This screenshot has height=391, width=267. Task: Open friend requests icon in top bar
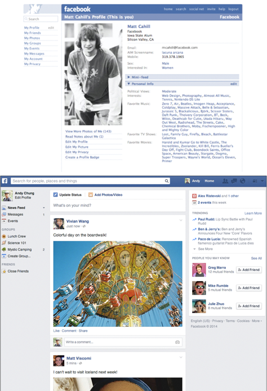tap(225, 181)
